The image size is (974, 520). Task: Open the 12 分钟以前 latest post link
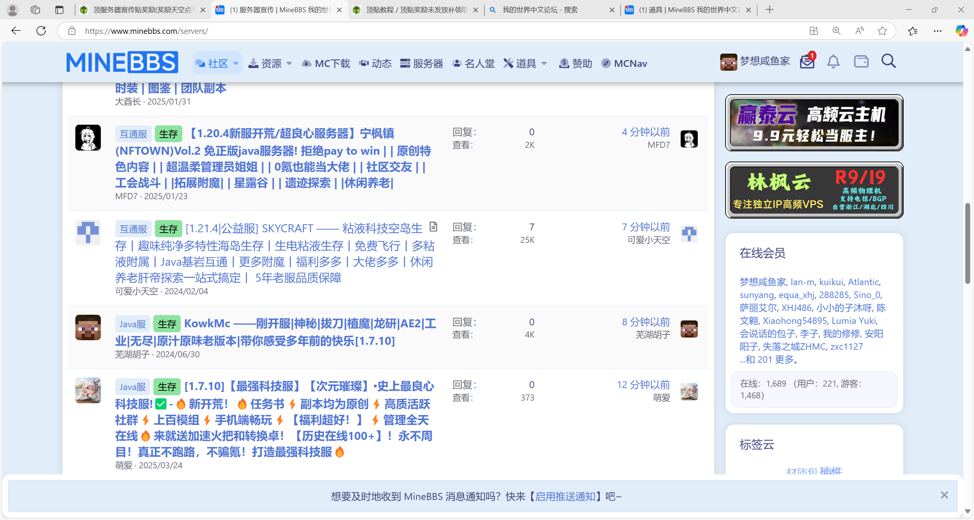643,385
